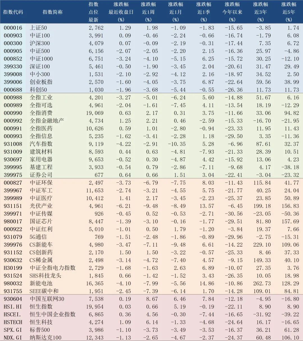Select the 中国互联网30 index name
The image size is (303, 341).
point(47,299)
